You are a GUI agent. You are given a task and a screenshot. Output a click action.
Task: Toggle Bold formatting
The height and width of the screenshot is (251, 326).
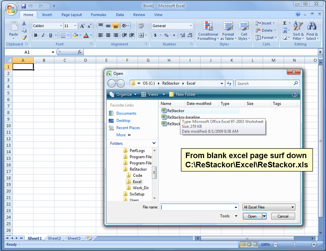coord(35,35)
